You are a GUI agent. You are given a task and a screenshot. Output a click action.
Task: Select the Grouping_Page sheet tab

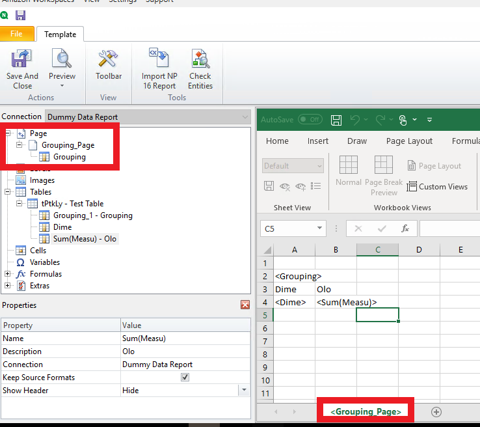tap(365, 411)
